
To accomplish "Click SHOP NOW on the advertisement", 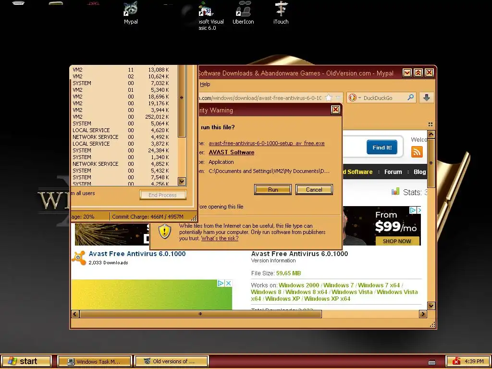I will [x=397, y=241].
